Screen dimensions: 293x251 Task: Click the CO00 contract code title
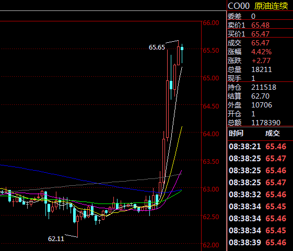click(x=239, y=6)
